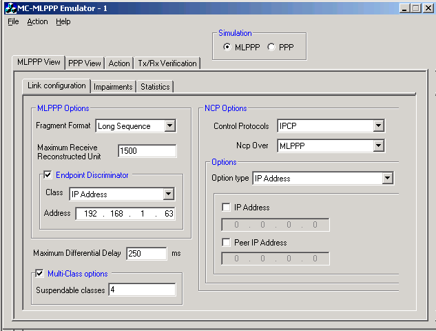Select the Link configuration sub-tab

pyautogui.click(x=56, y=86)
